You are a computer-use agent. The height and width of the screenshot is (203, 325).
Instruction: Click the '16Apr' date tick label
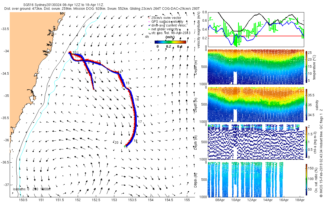coord(284,200)
